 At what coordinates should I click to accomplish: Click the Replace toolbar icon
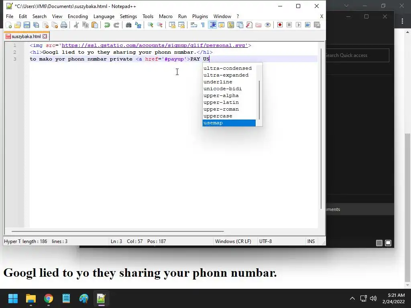pyautogui.click(x=138, y=25)
